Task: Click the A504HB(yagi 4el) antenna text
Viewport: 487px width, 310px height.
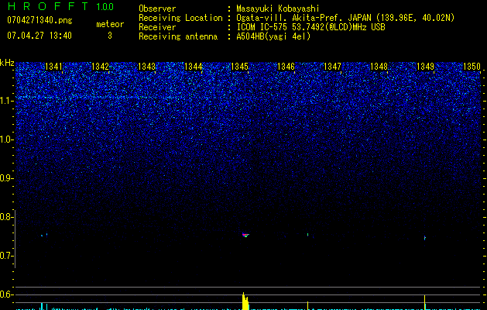Action: click(x=273, y=36)
